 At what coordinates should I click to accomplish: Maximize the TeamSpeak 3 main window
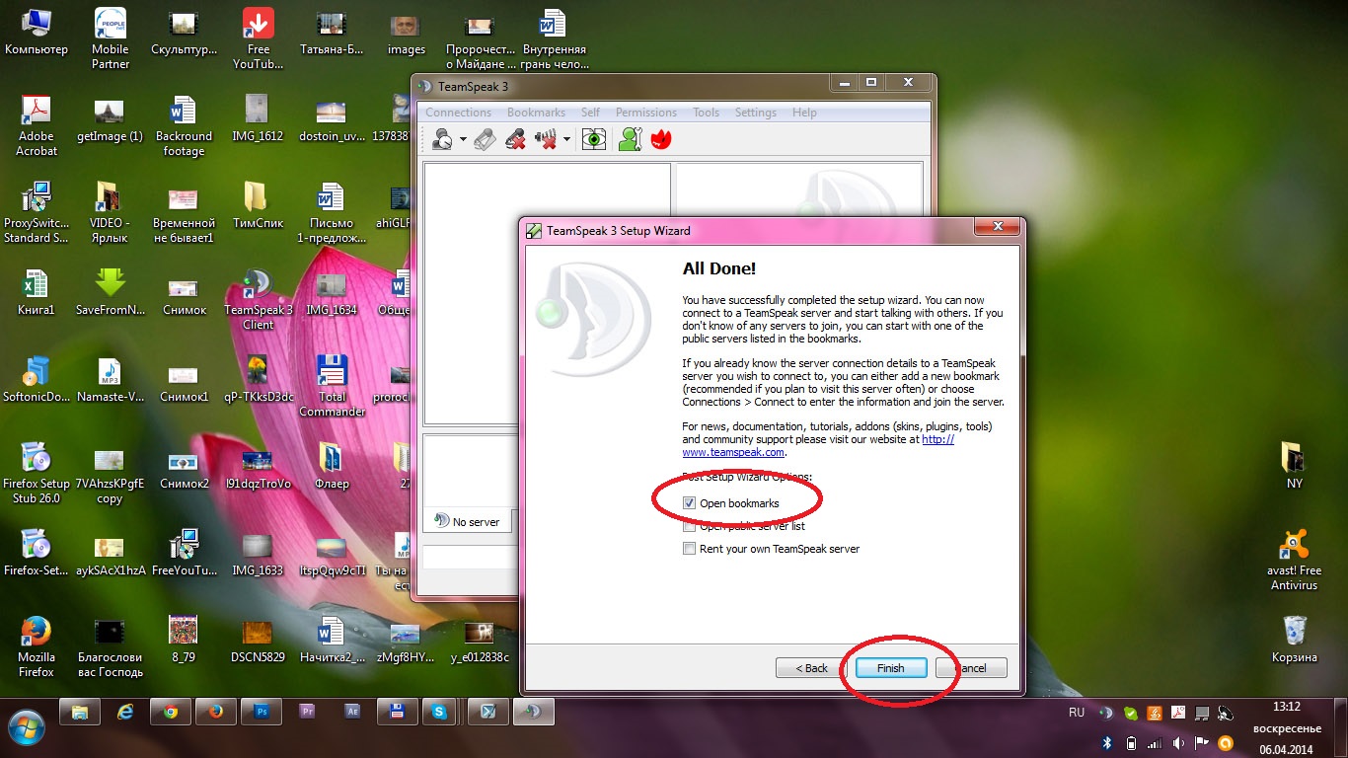pos(871,84)
